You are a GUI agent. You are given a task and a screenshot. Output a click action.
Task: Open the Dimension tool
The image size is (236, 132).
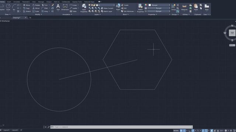pyautogui.click(x=65, y=7)
